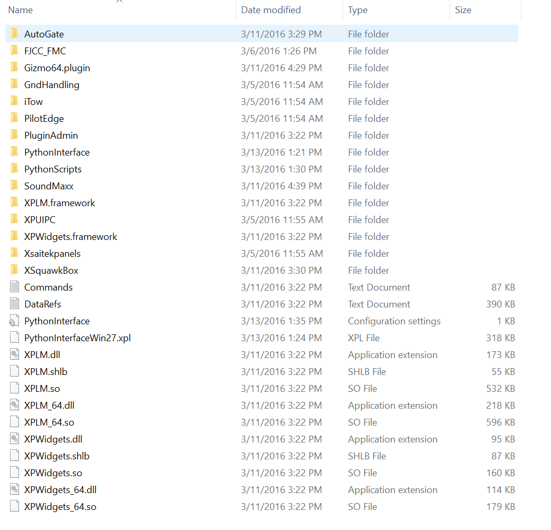Click the GndHandling folder icon
Viewport: 551px width, 530px height.
tap(14, 84)
